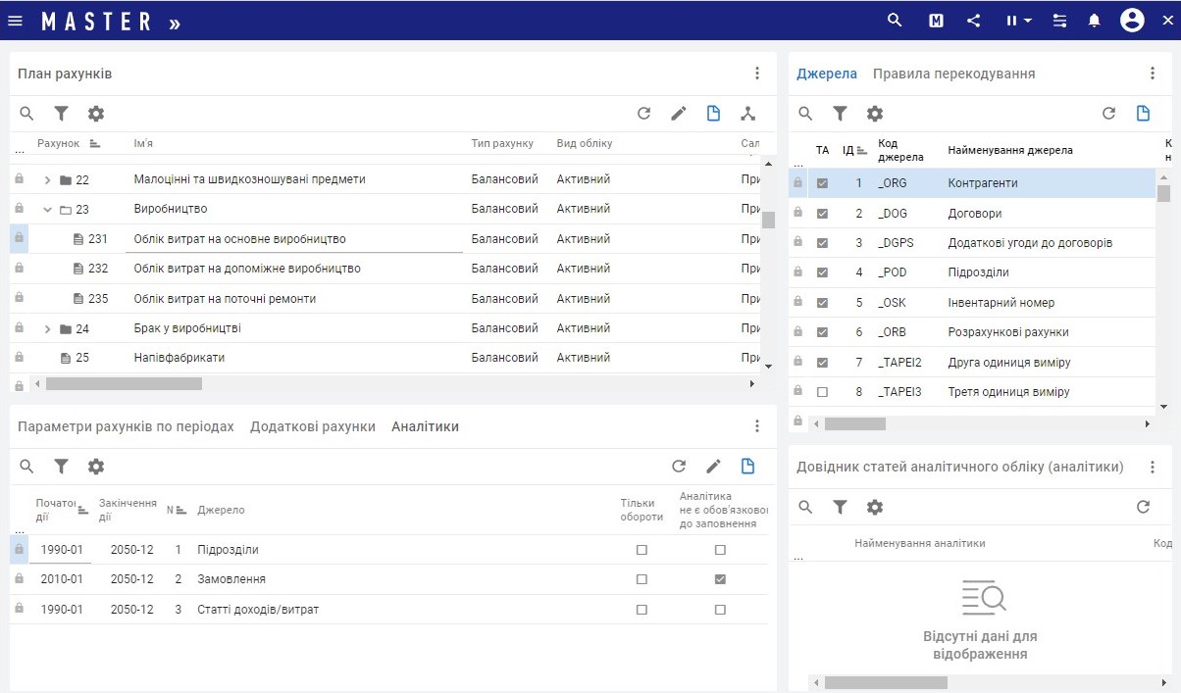Uncheck the _ORG Контрагенти checkbox

822,183
